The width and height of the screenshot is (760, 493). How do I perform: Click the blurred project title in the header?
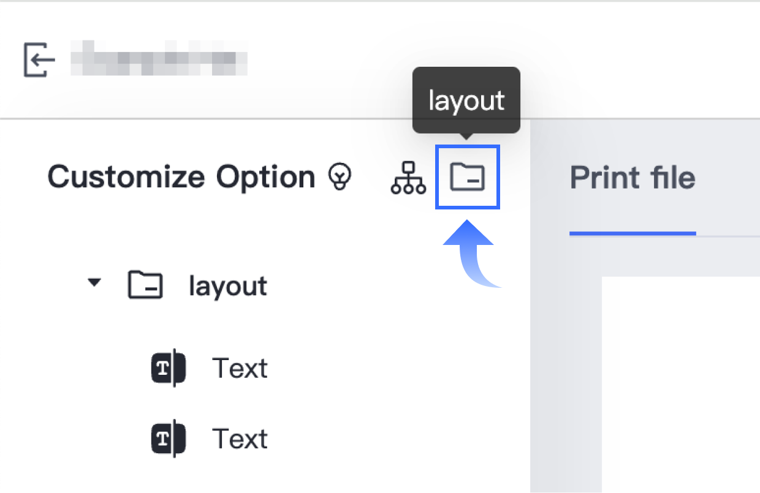159,58
